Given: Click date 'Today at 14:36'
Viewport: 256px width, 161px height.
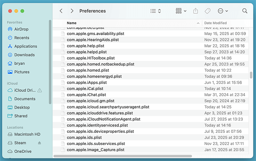Looking at the screenshot, I should click(x=218, y=58).
